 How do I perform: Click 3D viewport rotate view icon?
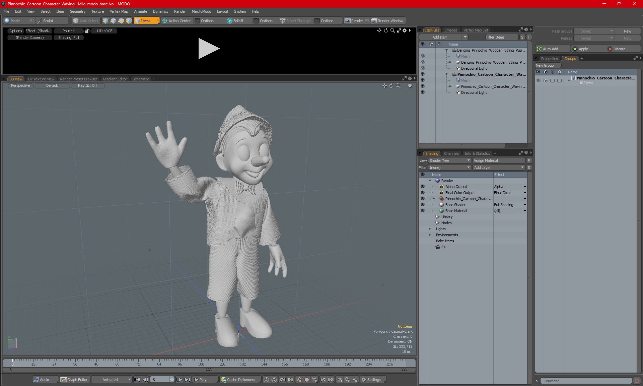click(391, 86)
